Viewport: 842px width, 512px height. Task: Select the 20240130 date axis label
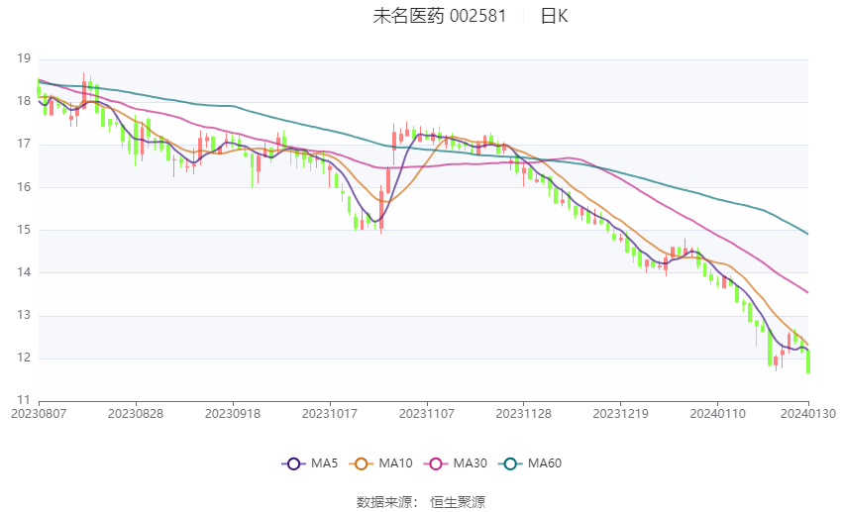pos(808,414)
